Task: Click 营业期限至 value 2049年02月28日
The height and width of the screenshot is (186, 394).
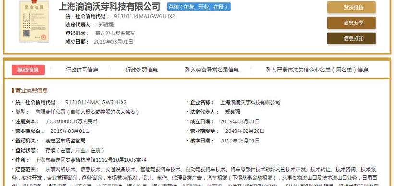Action: point(245,131)
